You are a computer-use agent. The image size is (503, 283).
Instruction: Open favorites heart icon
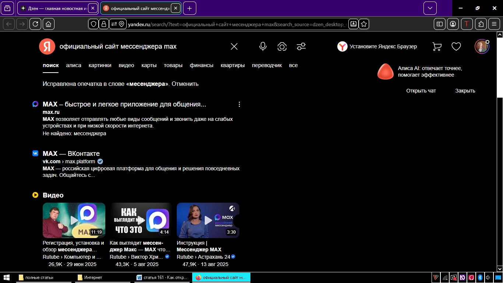tap(456, 46)
